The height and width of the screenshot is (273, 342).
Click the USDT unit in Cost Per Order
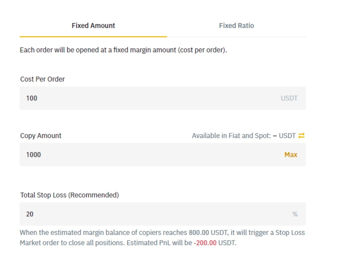(289, 98)
